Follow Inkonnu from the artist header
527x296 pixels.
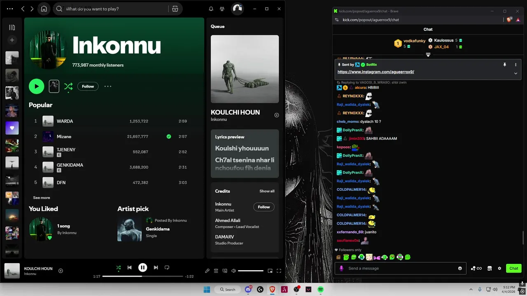(x=88, y=86)
